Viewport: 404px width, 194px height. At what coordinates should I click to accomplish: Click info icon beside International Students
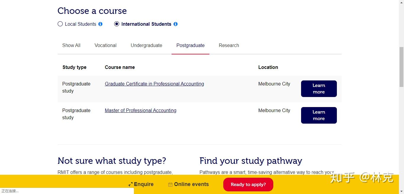tap(175, 24)
